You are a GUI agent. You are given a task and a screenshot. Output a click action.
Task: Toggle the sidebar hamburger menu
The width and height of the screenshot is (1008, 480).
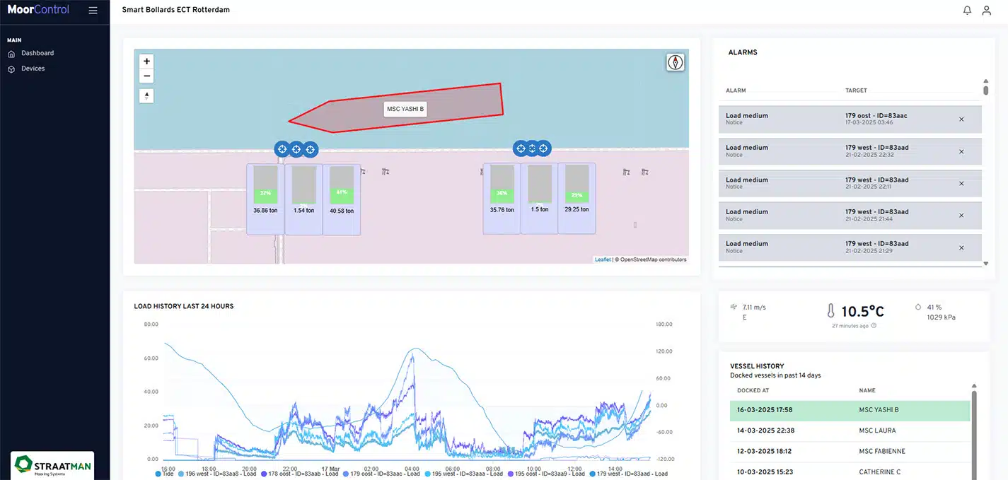pyautogui.click(x=93, y=11)
